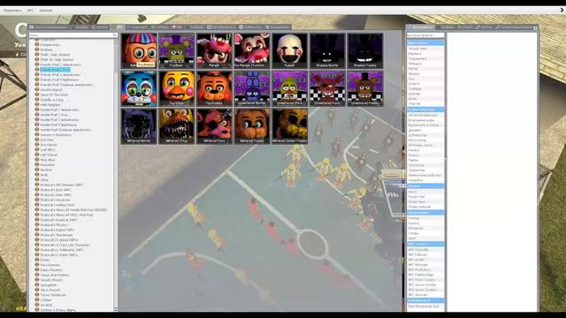Spawn the Toy Bonnie NPC

139,88
